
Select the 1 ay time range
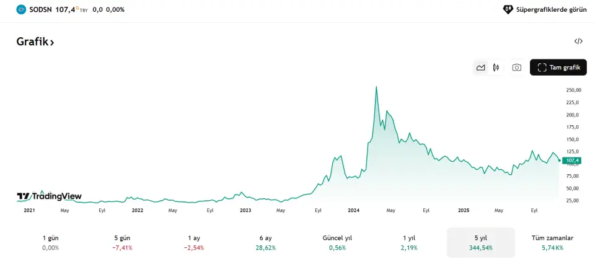point(194,242)
